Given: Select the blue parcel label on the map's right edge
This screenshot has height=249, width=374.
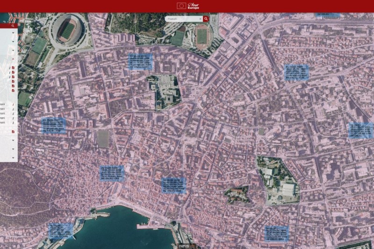Looking at the screenshot, I should (x=361, y=130).
